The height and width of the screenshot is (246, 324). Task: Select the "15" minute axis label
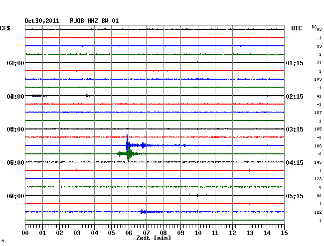(284, 233)
